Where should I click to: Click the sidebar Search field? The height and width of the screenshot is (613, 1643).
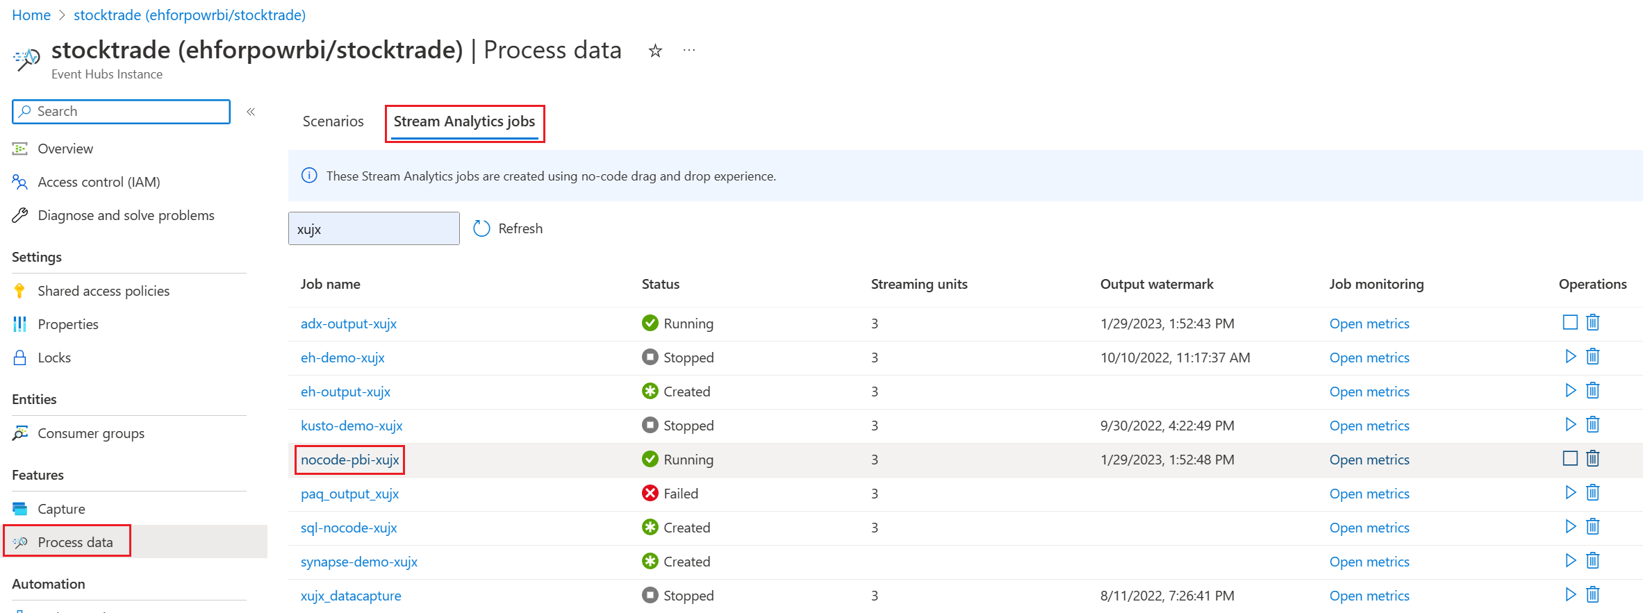pos(121,112)
